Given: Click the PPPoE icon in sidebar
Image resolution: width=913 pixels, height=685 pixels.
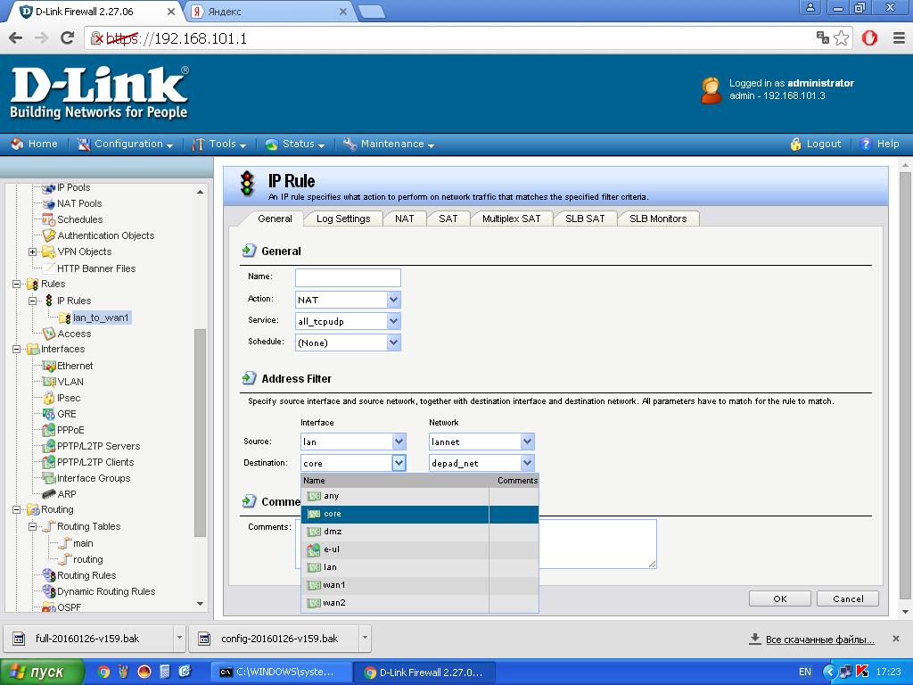Looking at the screenshot, I should [x=49, y=430].
